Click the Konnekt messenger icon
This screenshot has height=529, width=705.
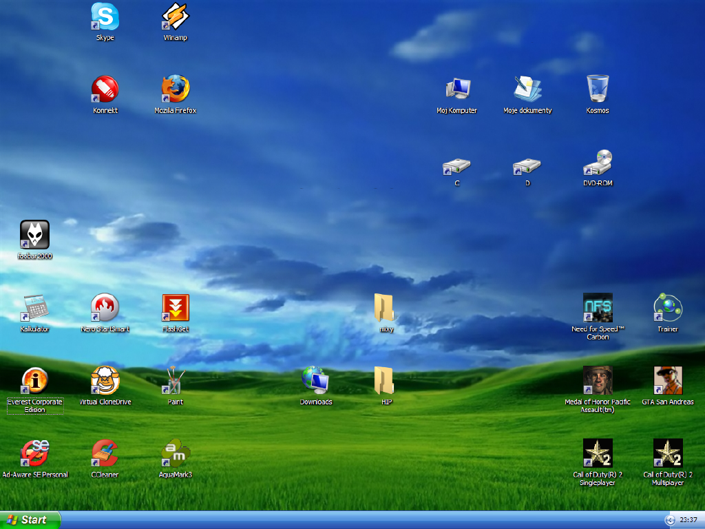[x=105, y=90]
